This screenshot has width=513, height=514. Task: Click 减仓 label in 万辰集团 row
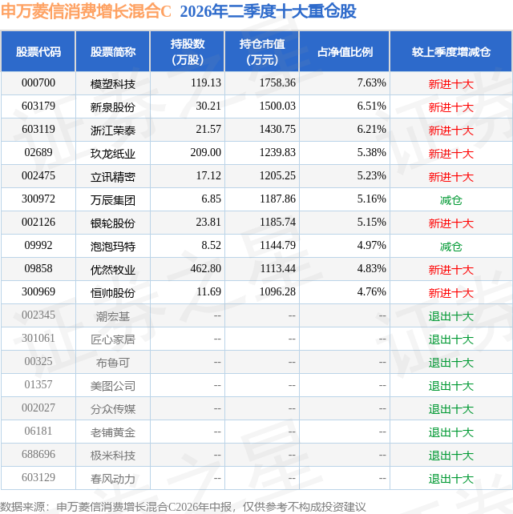(x=451, y=200)
